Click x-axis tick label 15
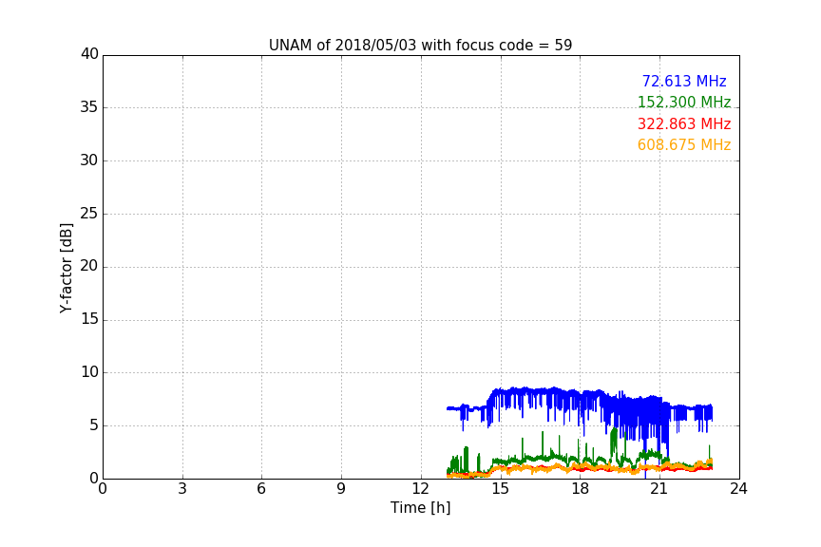 [501, 489]
